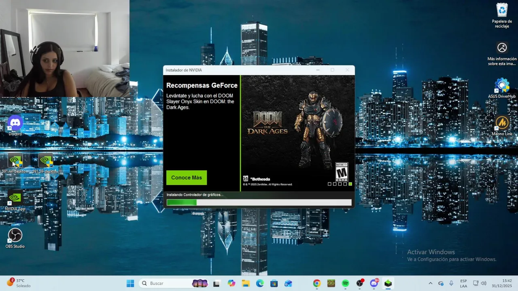Click the Instalador de NVIDIA title bar text
This screenshot has height=291, width=518.
(184, 70)
